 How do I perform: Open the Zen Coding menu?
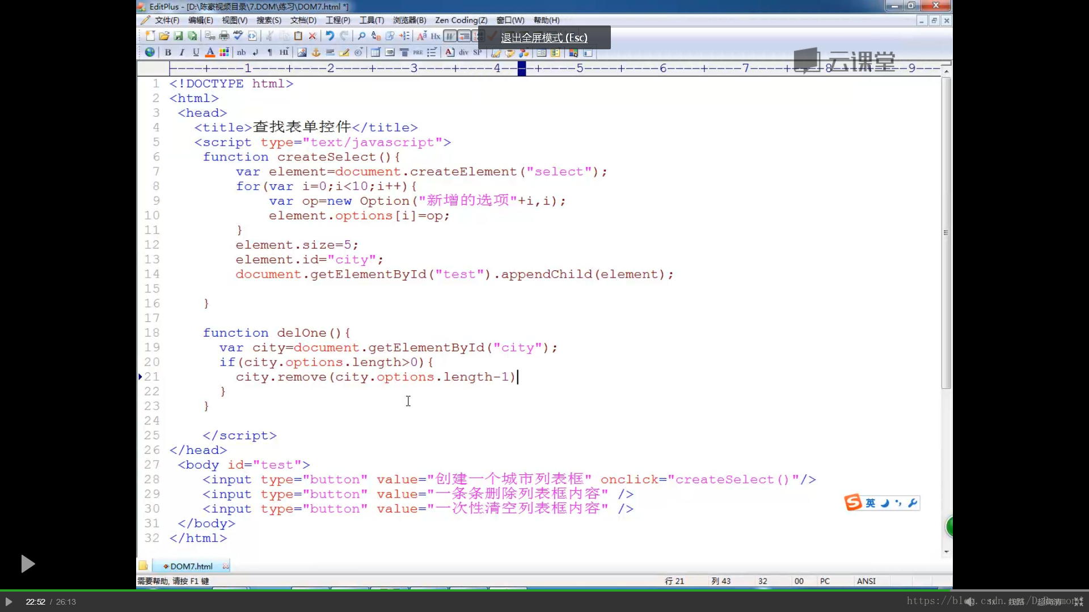461,20
